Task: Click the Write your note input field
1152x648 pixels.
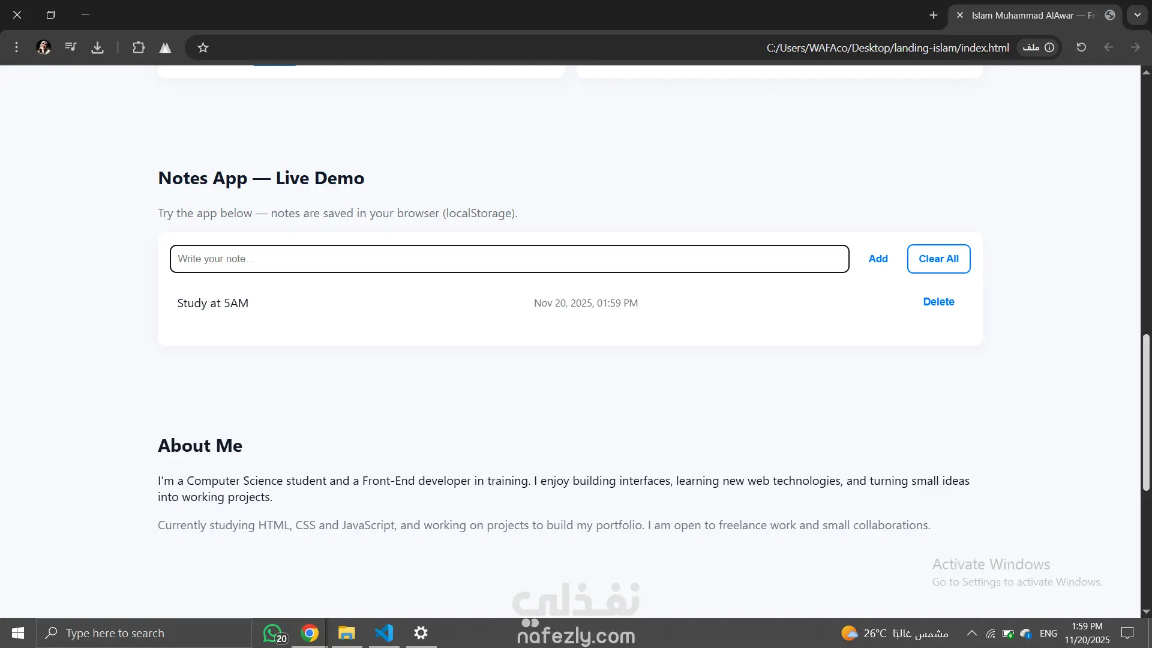Action: click(x=509, y=259)
